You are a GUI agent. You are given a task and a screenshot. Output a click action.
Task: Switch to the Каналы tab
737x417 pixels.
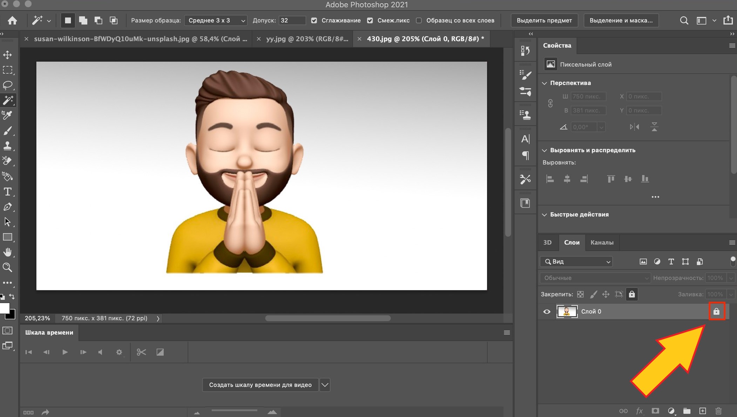[x=602, y=242]
